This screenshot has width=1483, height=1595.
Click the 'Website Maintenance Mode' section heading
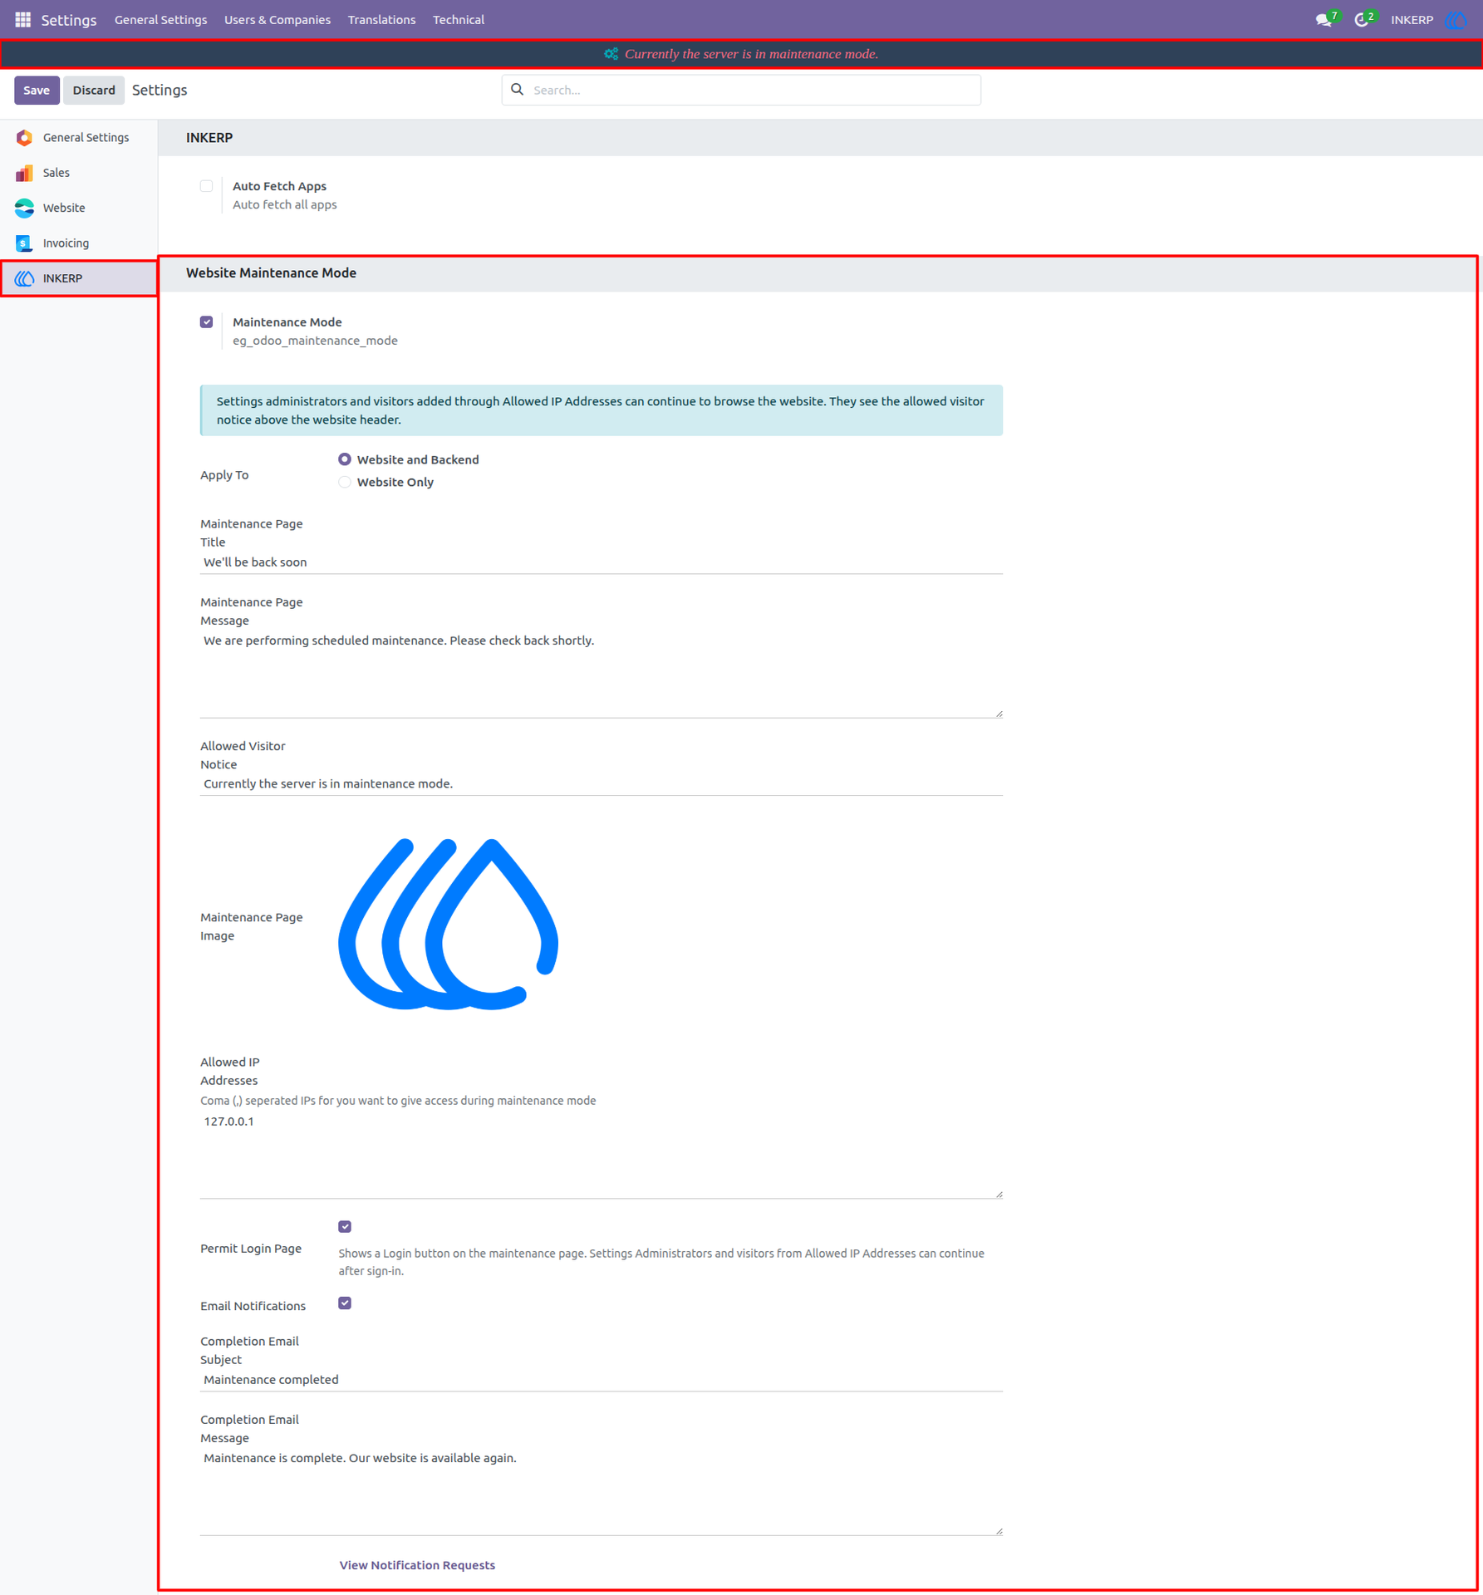(x=271, y=273)
